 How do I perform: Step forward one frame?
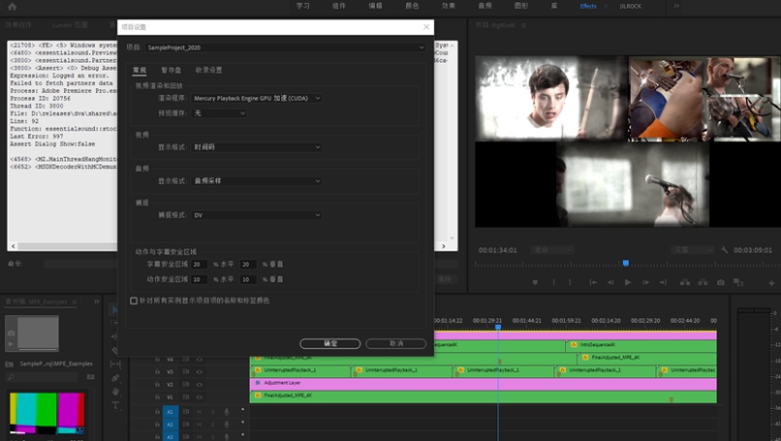(645, 282)
